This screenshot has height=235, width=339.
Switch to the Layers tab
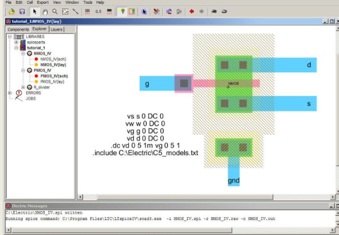56,29
